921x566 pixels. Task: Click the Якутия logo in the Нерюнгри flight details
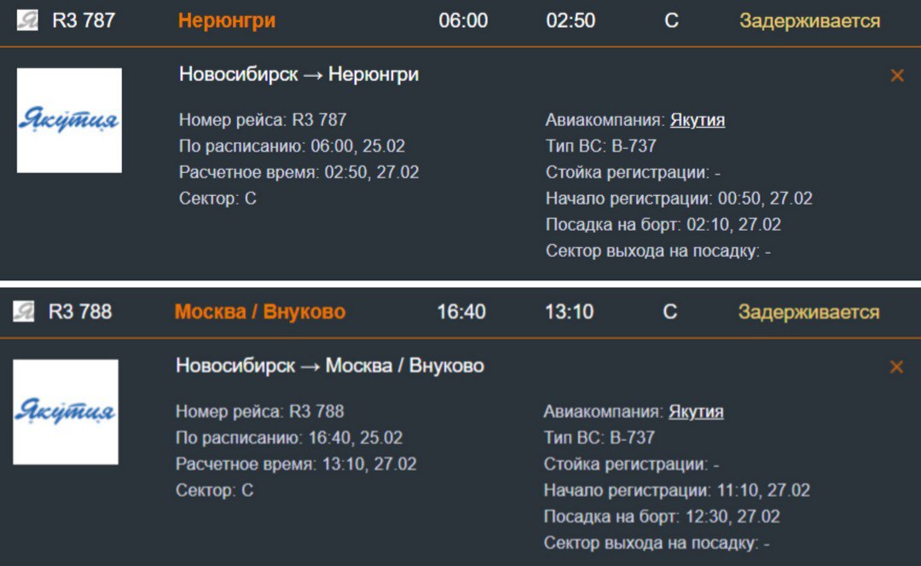tap(69, 120)
